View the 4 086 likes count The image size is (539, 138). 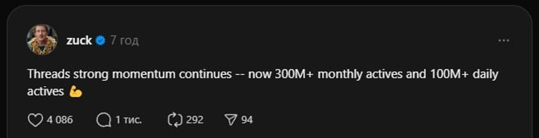point(60,120)
